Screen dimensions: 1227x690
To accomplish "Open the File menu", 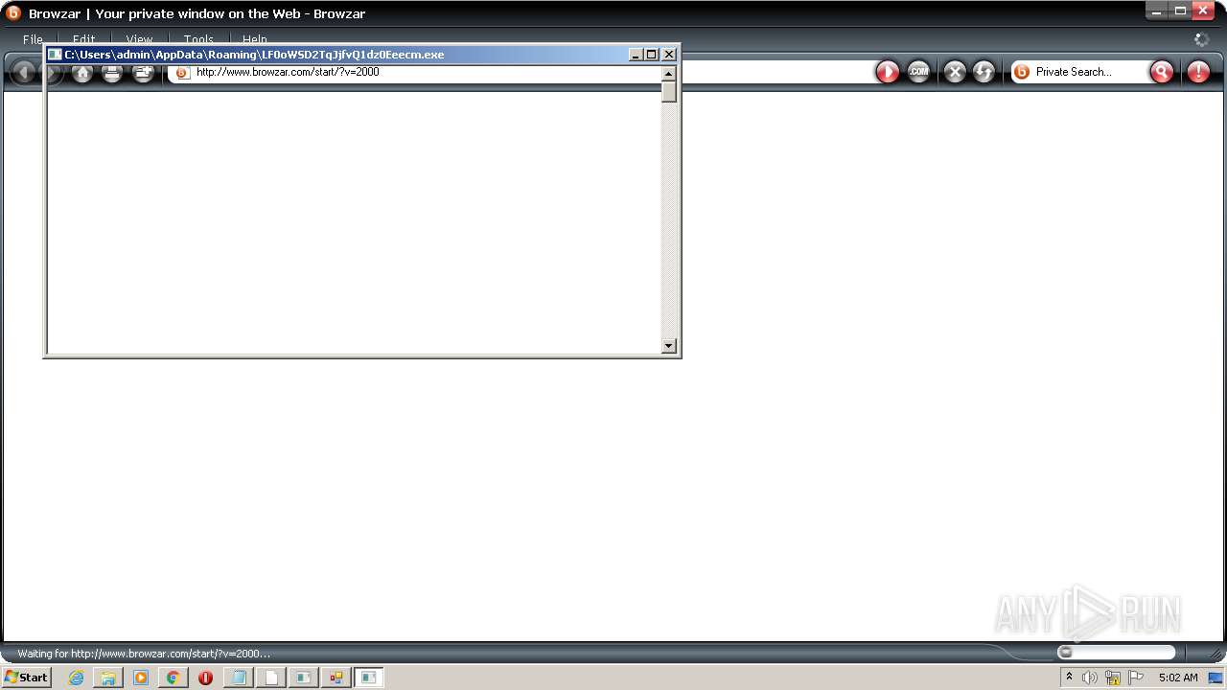I will (x=33, y=39).
